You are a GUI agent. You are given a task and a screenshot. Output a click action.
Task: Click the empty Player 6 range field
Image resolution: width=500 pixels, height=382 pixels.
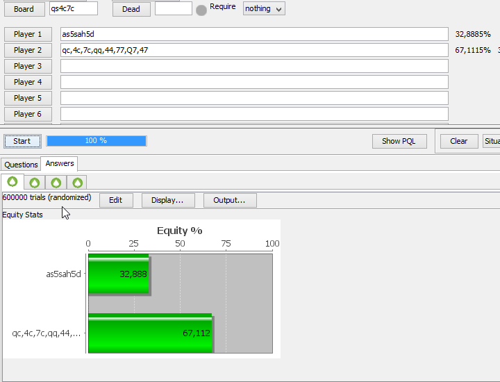coord(254,114)
